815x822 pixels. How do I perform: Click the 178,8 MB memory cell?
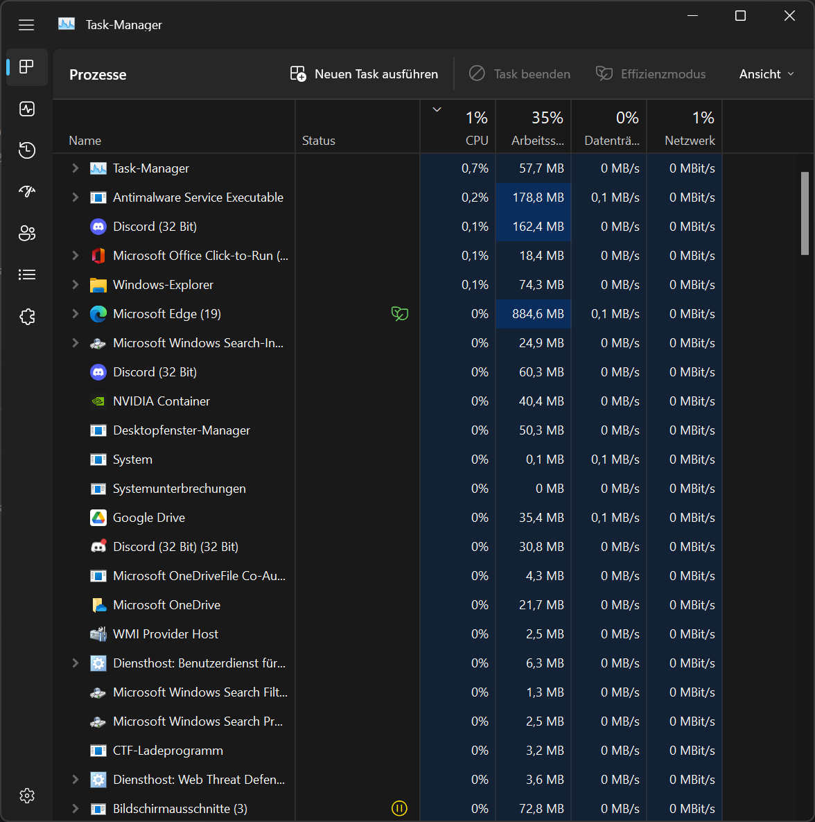coord(533,197)
